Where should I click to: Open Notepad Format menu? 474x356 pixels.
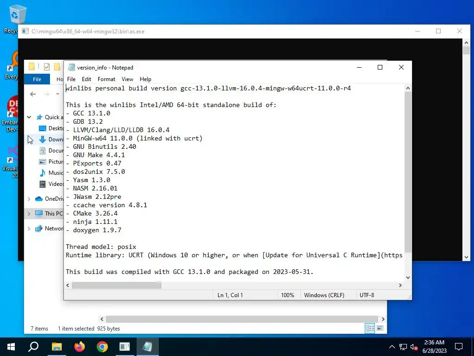[x=106, y=79]
